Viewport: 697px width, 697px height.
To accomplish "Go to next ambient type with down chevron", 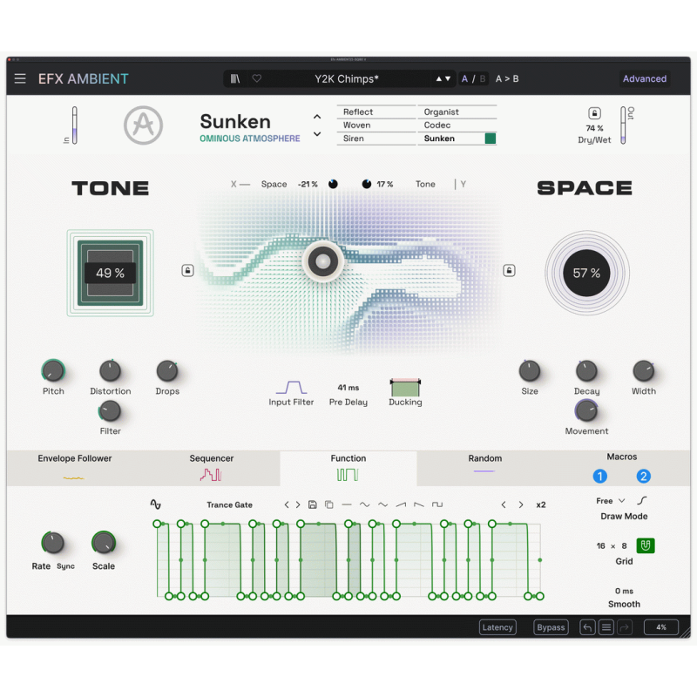I will point(317,134).
